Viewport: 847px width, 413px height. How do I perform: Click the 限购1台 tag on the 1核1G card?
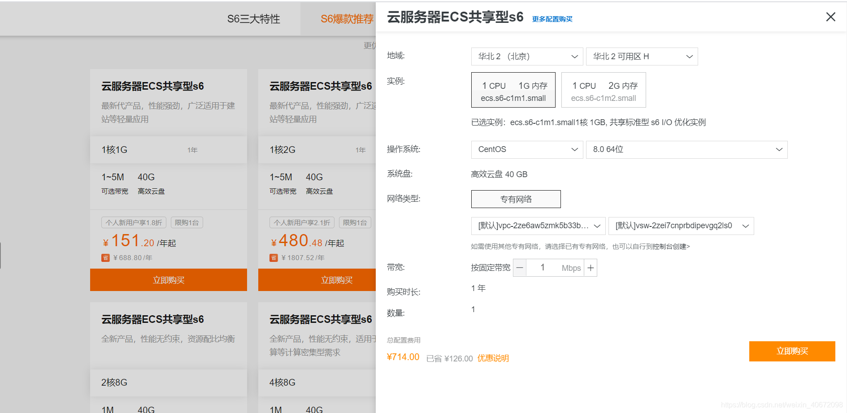[187, 222]
